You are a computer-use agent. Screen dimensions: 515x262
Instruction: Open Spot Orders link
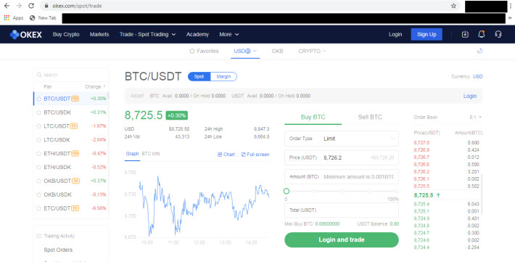coord(58,250)
